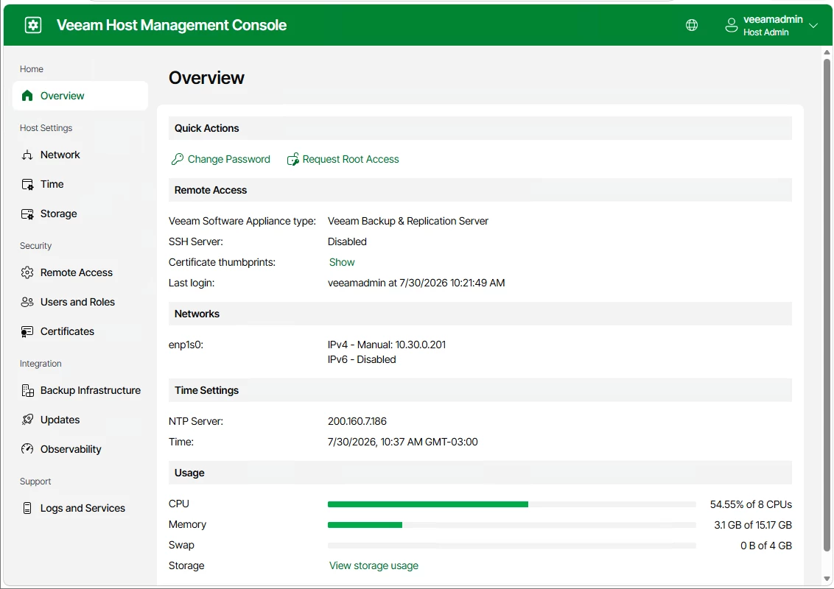834x589 pixels.
Task: Click 'Veeam Backup & Replication Server' value
Action: 408,221
